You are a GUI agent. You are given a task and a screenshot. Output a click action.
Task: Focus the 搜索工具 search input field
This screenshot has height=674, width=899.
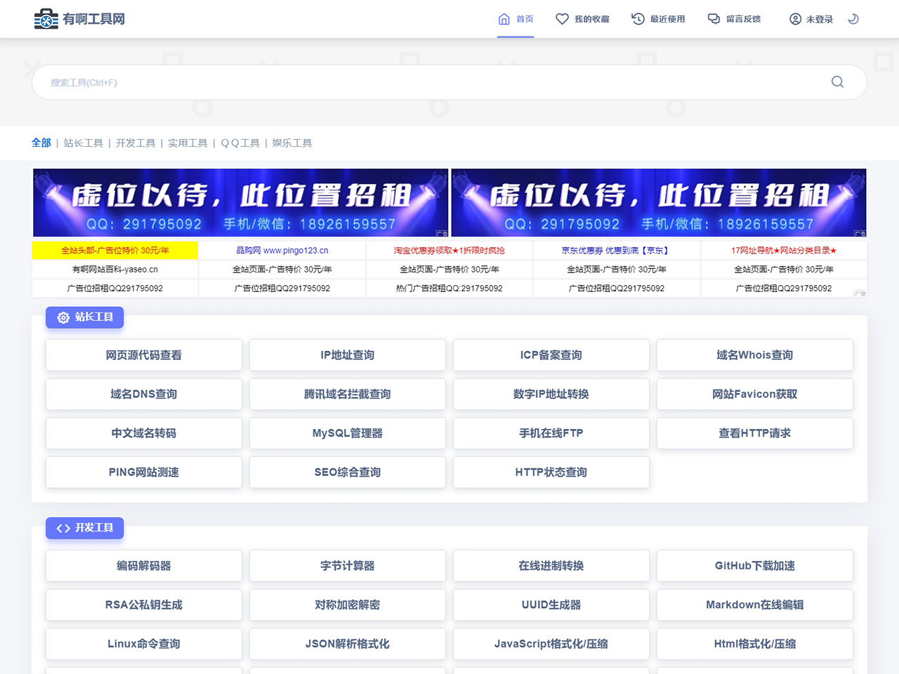click(421, 82)
